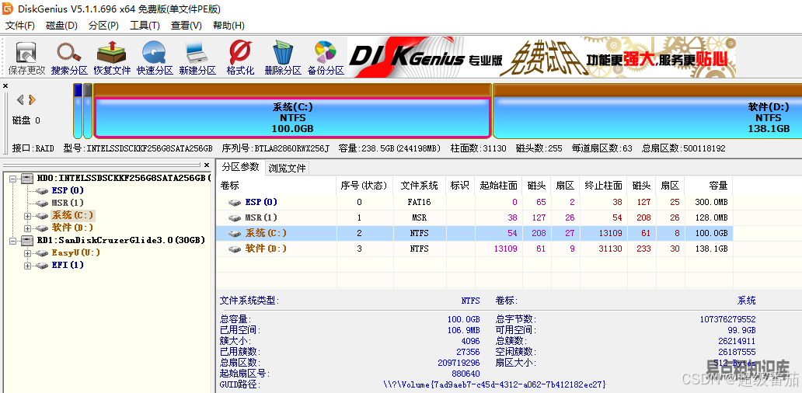Select 系统(C:) in the disk tree

pyautogui.click(x=72, y=215)
